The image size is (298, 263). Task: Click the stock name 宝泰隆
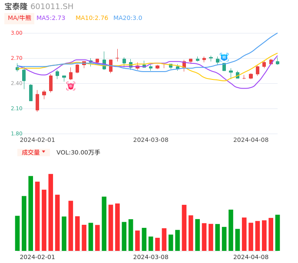tap(16, 7)
